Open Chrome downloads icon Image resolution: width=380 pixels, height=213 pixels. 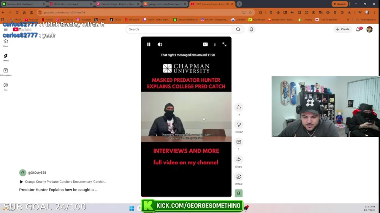[x=349, y=12]
